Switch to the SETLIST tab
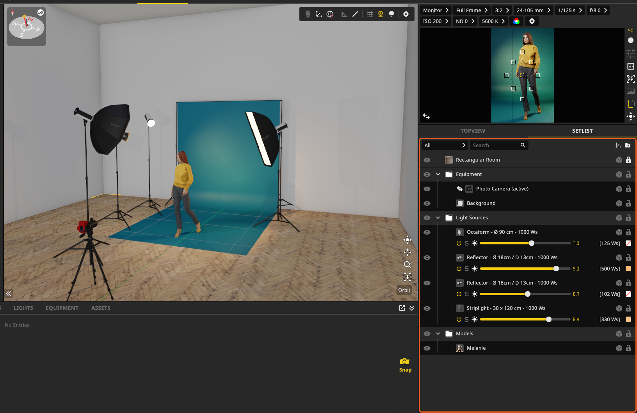This screenshot has width=637, height=413. click(x=582, y=131)
